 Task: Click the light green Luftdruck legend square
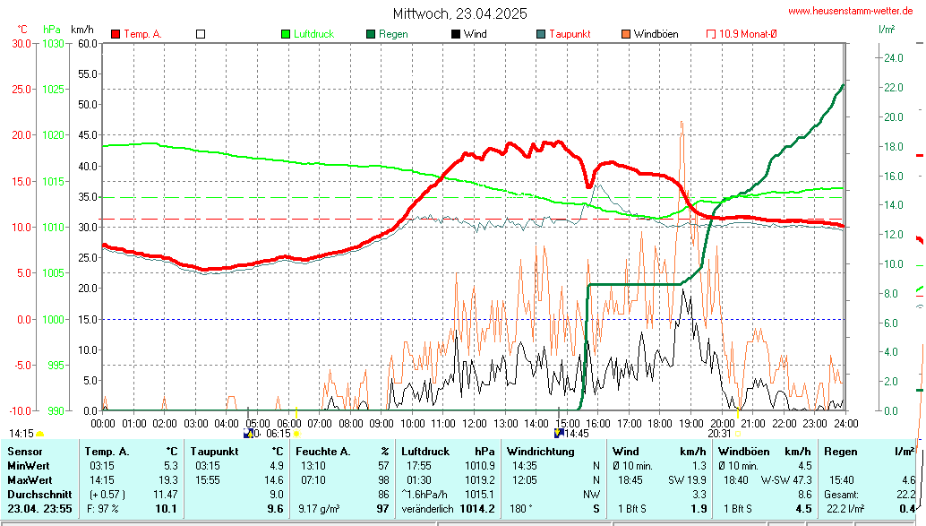[x=286, y=34]
